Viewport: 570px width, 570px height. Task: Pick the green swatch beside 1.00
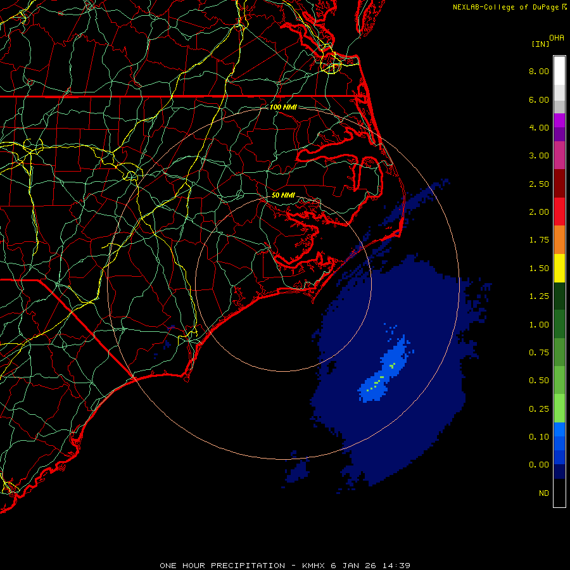(x=559, y=324)
